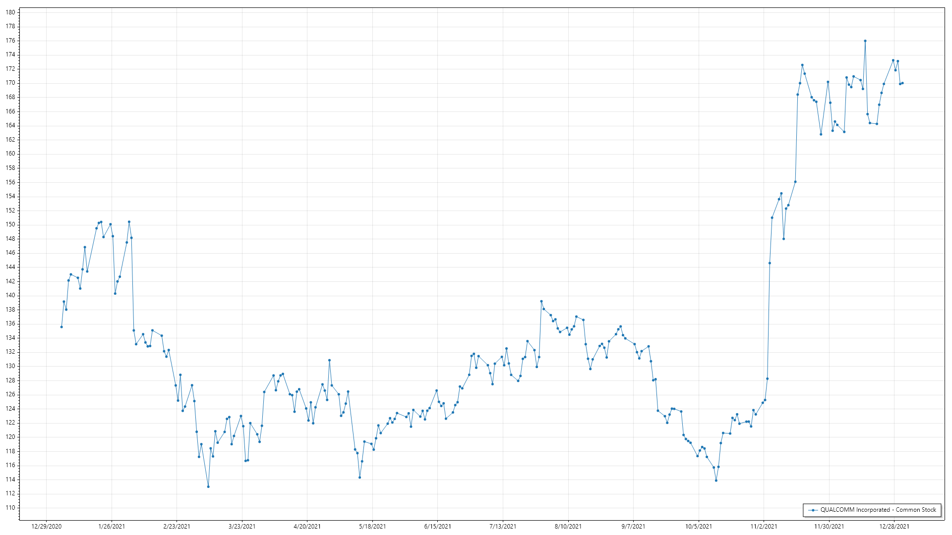Click the 4/20/2021 x-axis date label

(307, 526)
